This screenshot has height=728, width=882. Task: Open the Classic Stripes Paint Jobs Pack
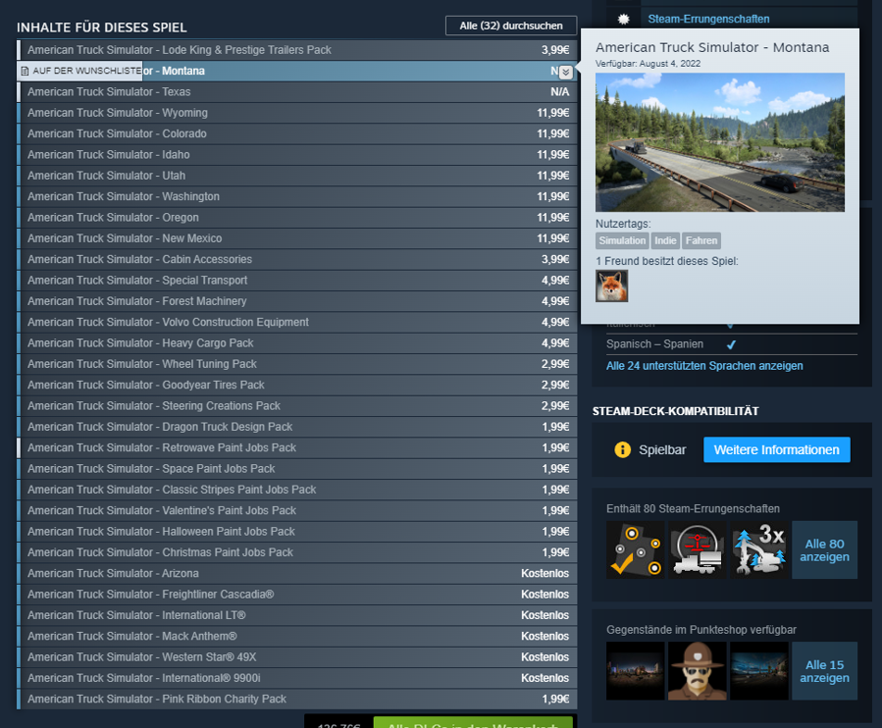click(x=297, y=490)
